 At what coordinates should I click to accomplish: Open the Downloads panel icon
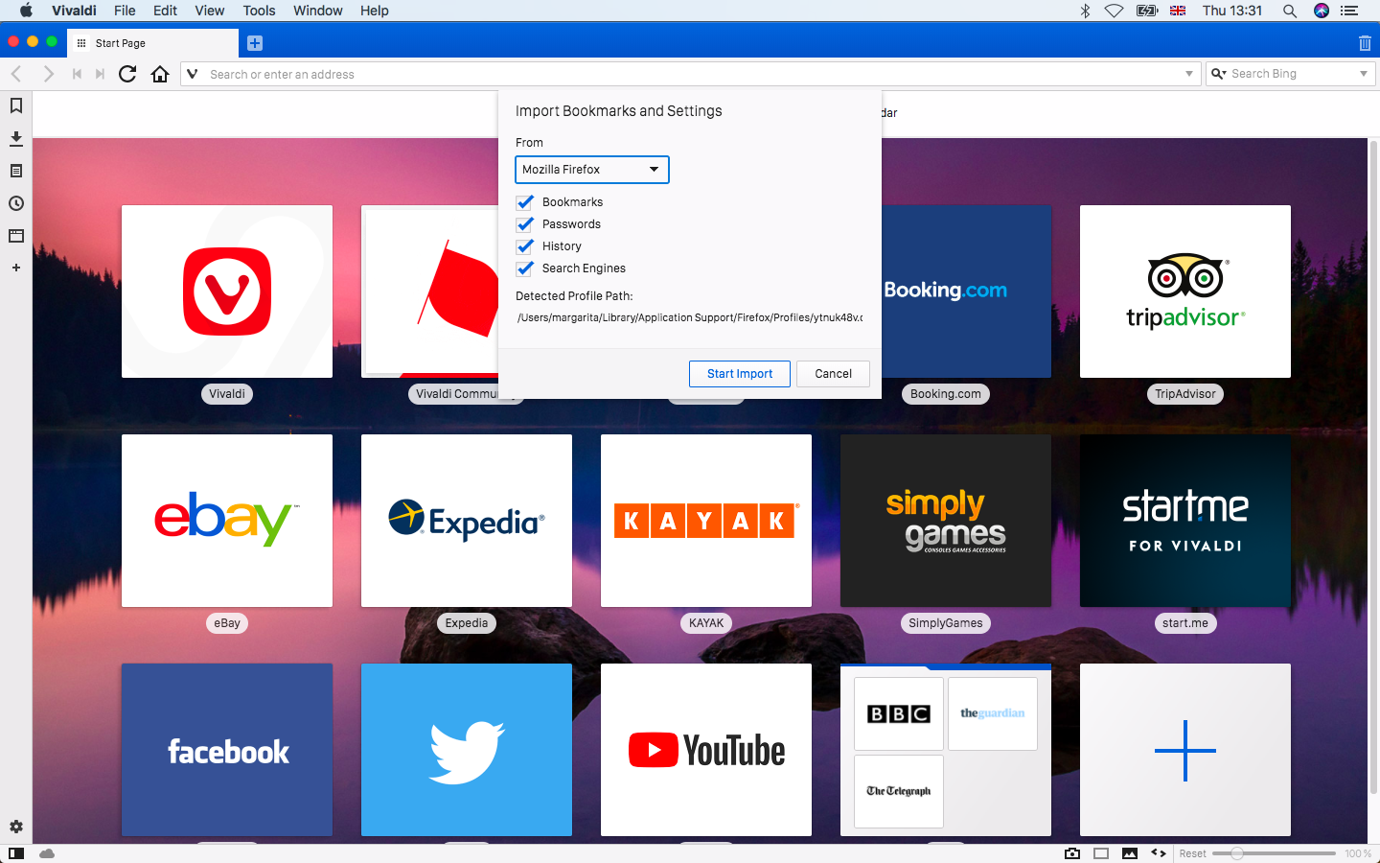tap(16, 138)
